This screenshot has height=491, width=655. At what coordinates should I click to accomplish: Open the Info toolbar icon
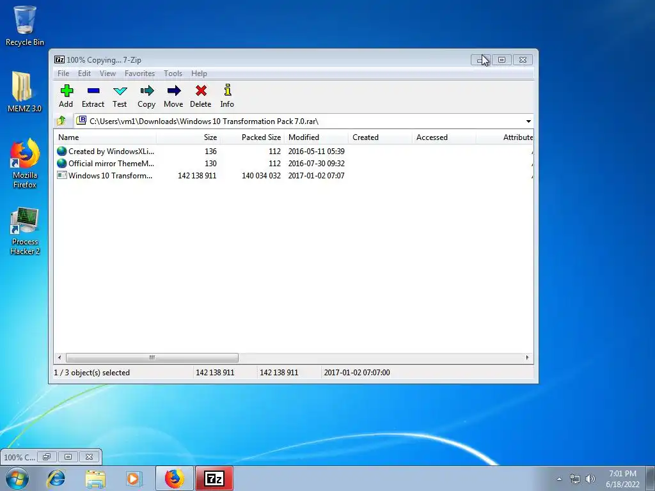point(227,96)
